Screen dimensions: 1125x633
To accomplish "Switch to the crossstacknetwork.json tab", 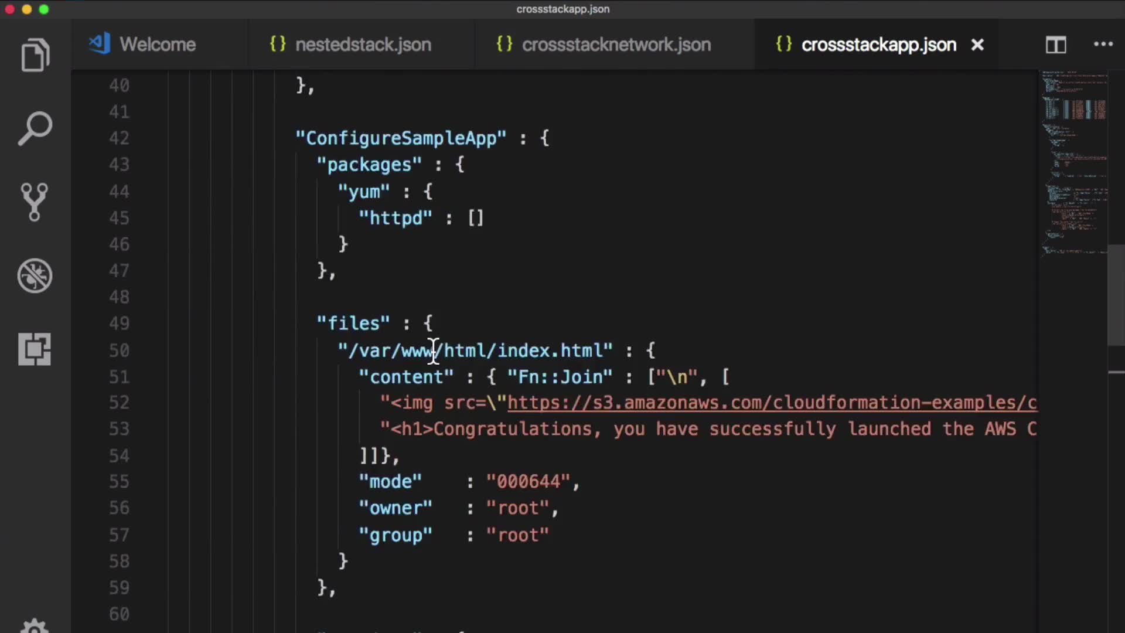I will pyautogui.click(x=616, y=45).
